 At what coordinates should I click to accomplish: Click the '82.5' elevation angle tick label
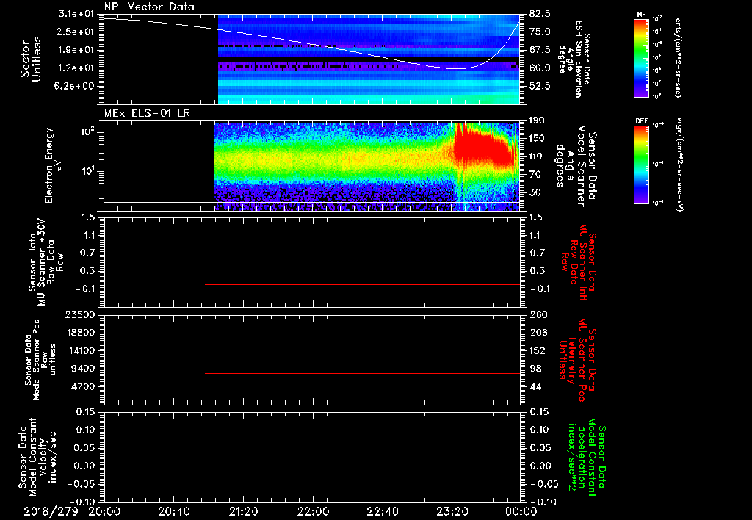click(540, 14)
